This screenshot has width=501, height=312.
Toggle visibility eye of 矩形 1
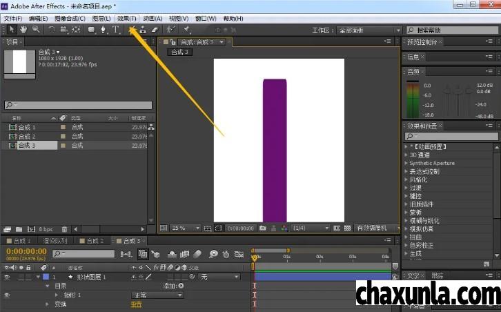coord(7,295)
